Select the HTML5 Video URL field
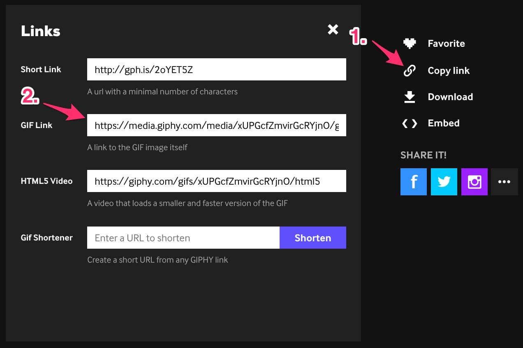 pos(216,181)
